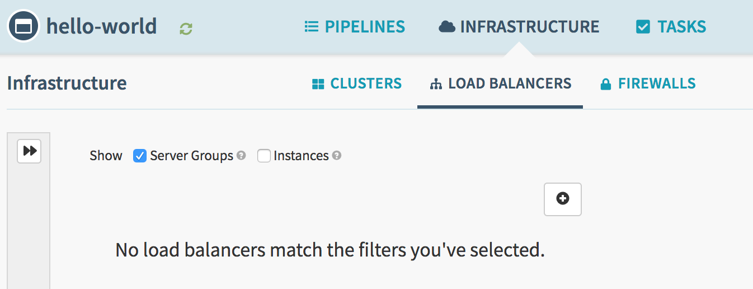The height and width of the screenshot is (289, 753).
Task: Click the Load Balancers sitemap icon
Action: point(436,85)
